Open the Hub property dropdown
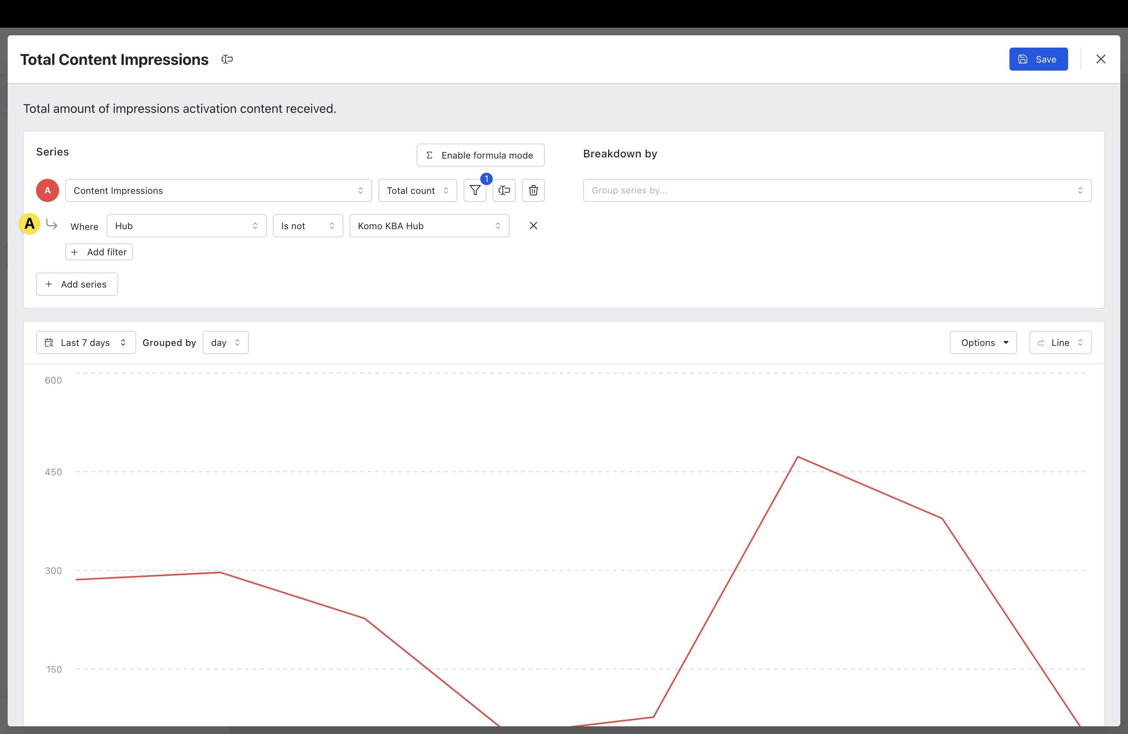Image resolution: width=1128 pixels, height=734 pixels. (x=186, y=226)
